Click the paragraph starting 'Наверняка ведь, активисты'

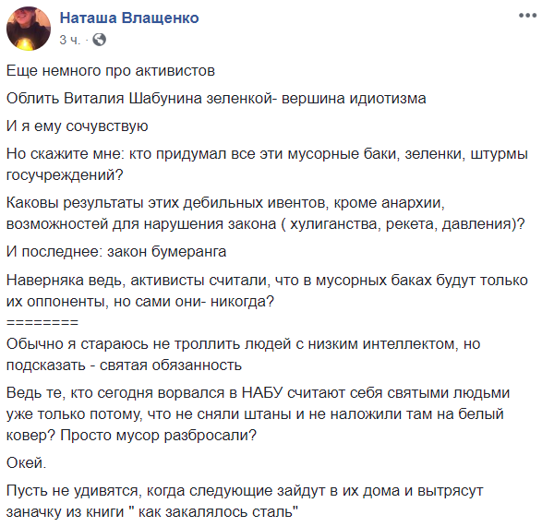click(267, 291)
